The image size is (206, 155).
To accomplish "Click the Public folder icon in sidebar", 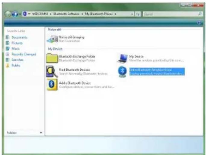I will pos(8,65).
